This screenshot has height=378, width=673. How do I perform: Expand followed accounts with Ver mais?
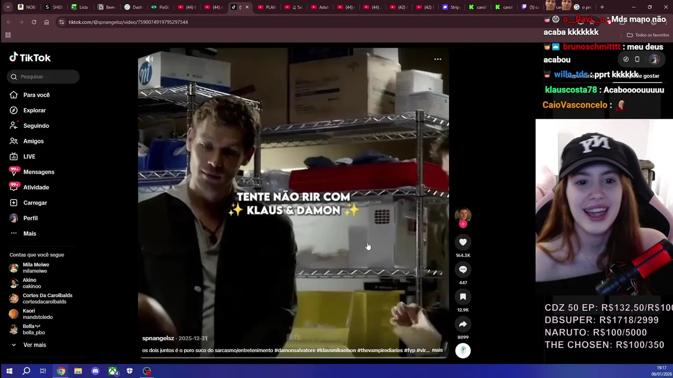(28, 345)
